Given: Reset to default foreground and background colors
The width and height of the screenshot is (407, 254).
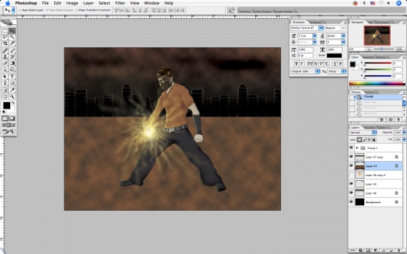Looking at the screenshot, I should (x=4, y=112).
